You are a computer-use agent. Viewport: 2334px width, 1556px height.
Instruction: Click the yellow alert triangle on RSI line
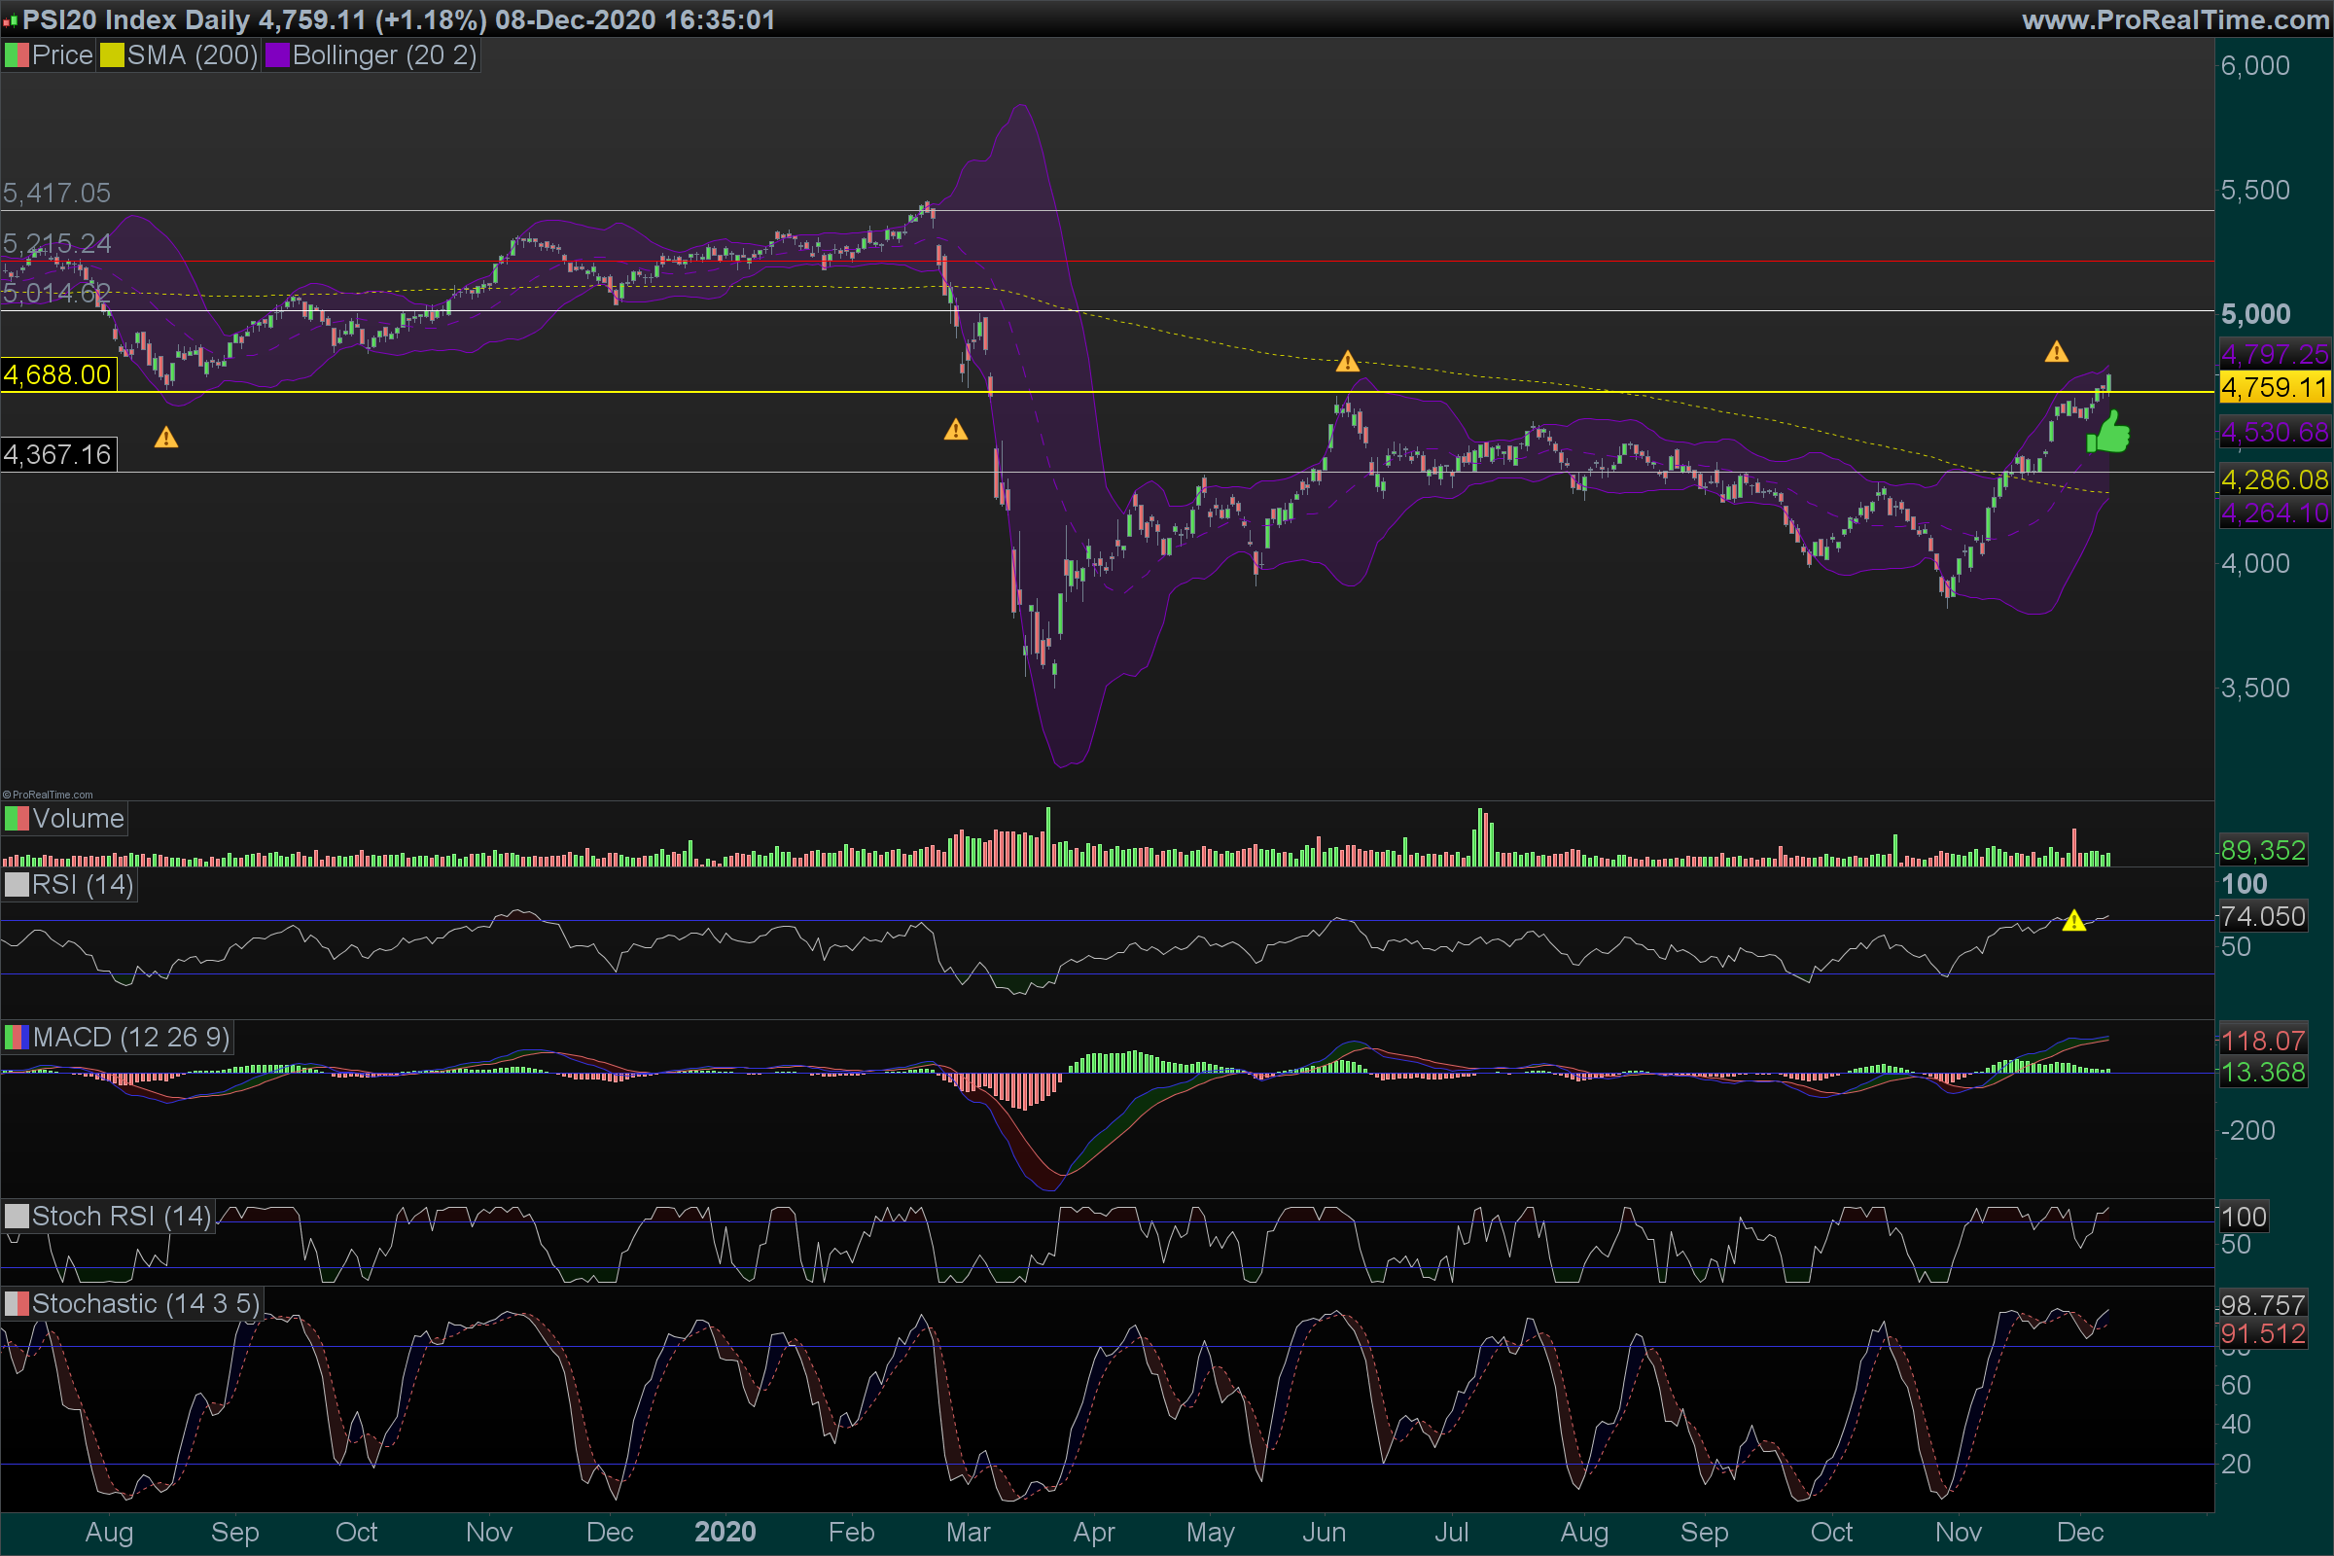2073,921
